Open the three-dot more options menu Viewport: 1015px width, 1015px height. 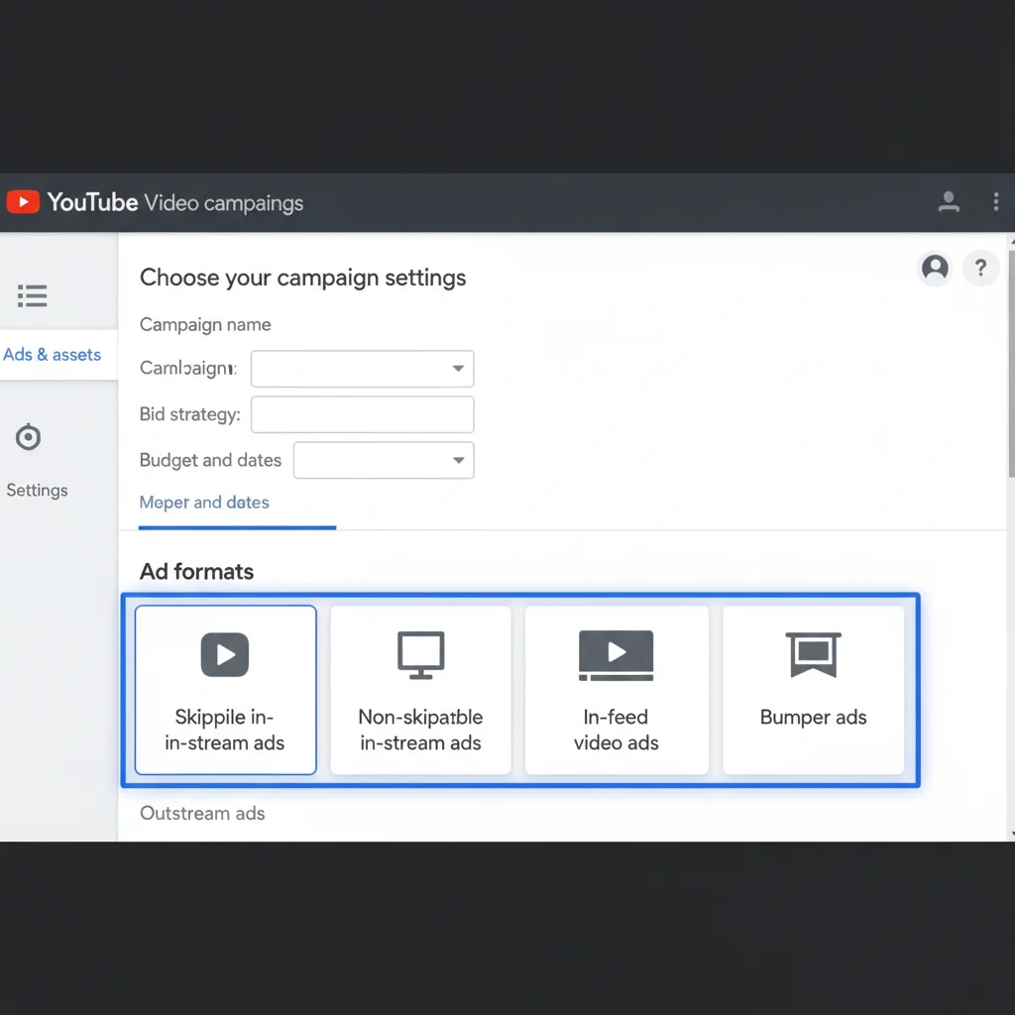[995, 202]
